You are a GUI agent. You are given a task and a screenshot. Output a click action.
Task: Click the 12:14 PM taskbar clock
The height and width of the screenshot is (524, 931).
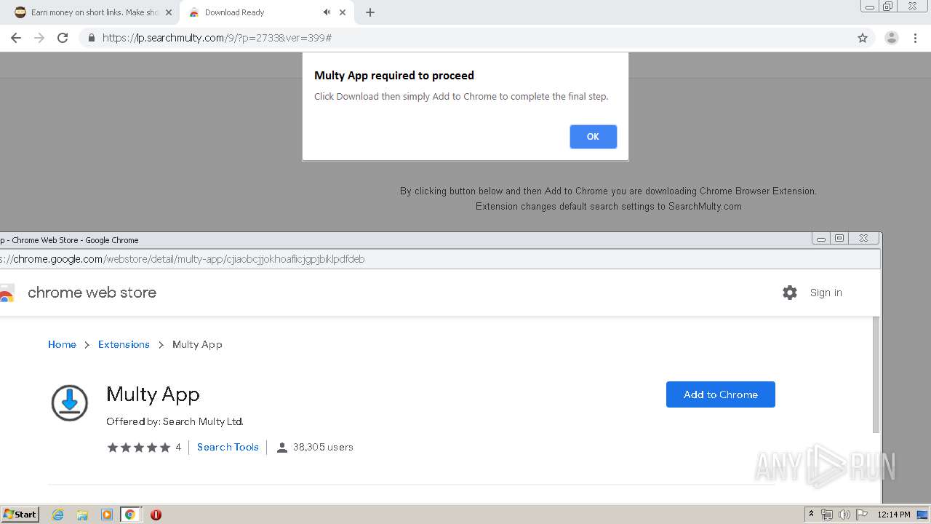[x=894, y=515]
